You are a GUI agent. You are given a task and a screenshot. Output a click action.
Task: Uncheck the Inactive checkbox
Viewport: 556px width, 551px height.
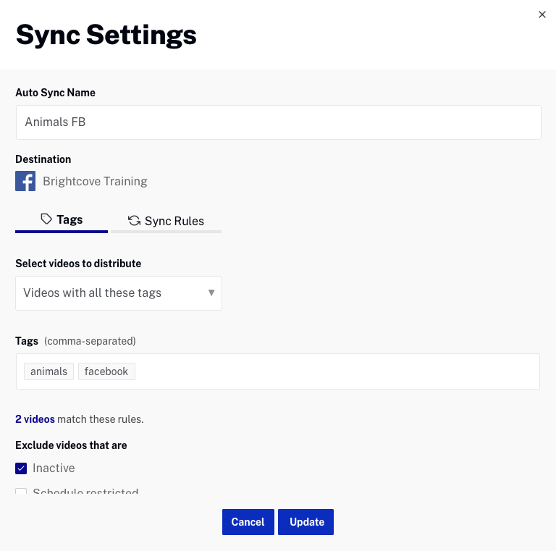21,468
